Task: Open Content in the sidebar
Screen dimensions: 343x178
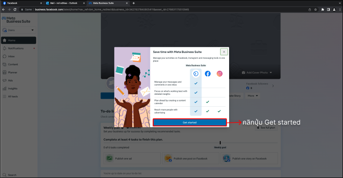Action: coord(19,65)
